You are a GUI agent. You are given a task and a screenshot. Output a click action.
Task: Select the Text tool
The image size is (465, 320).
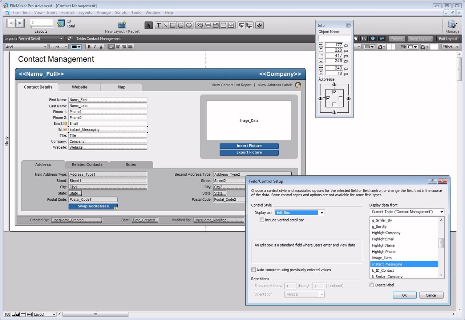click(158, 25)
